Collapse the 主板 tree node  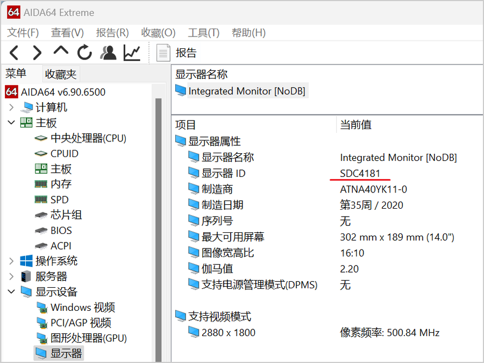(x=11, y=123)
